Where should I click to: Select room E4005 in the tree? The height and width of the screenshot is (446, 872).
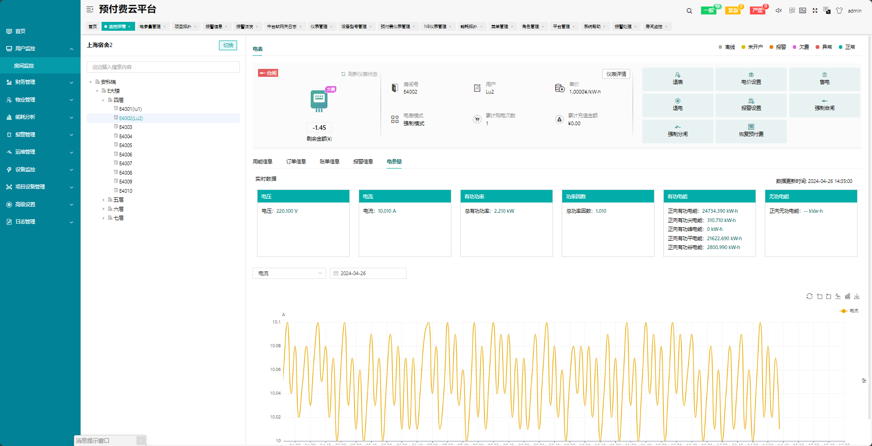tap(125, 145)
